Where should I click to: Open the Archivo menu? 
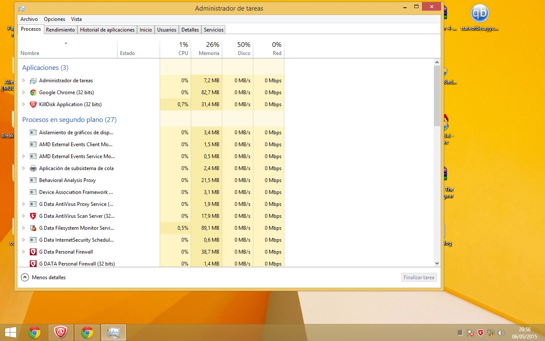[x=29, y=19]
